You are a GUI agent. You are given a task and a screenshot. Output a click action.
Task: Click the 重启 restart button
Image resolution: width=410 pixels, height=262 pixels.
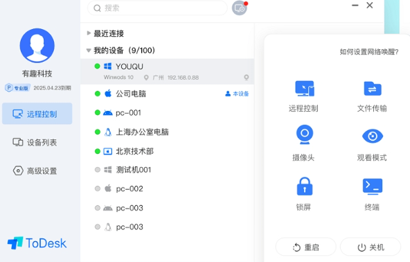click(x=305, y=247)
